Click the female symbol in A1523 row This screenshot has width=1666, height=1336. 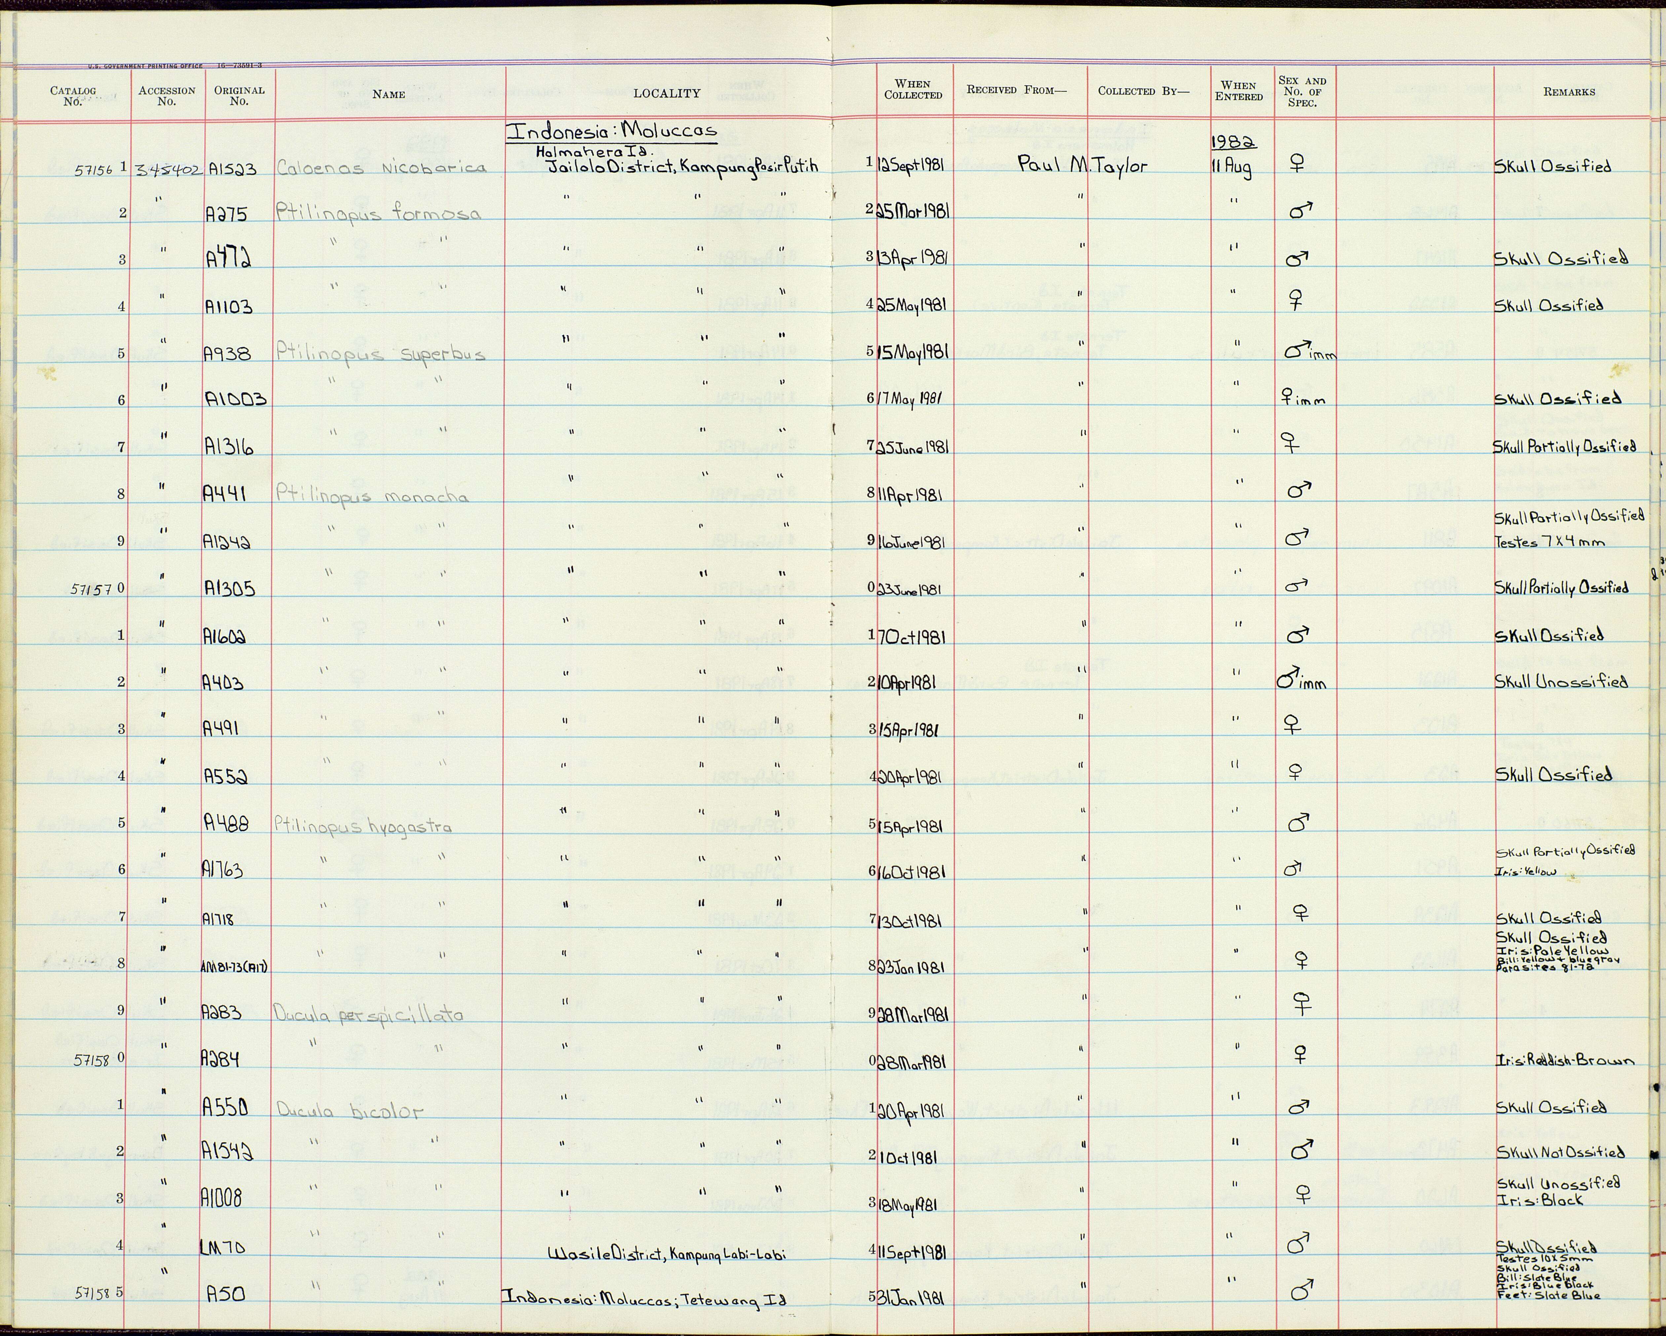pos(1297,164)
